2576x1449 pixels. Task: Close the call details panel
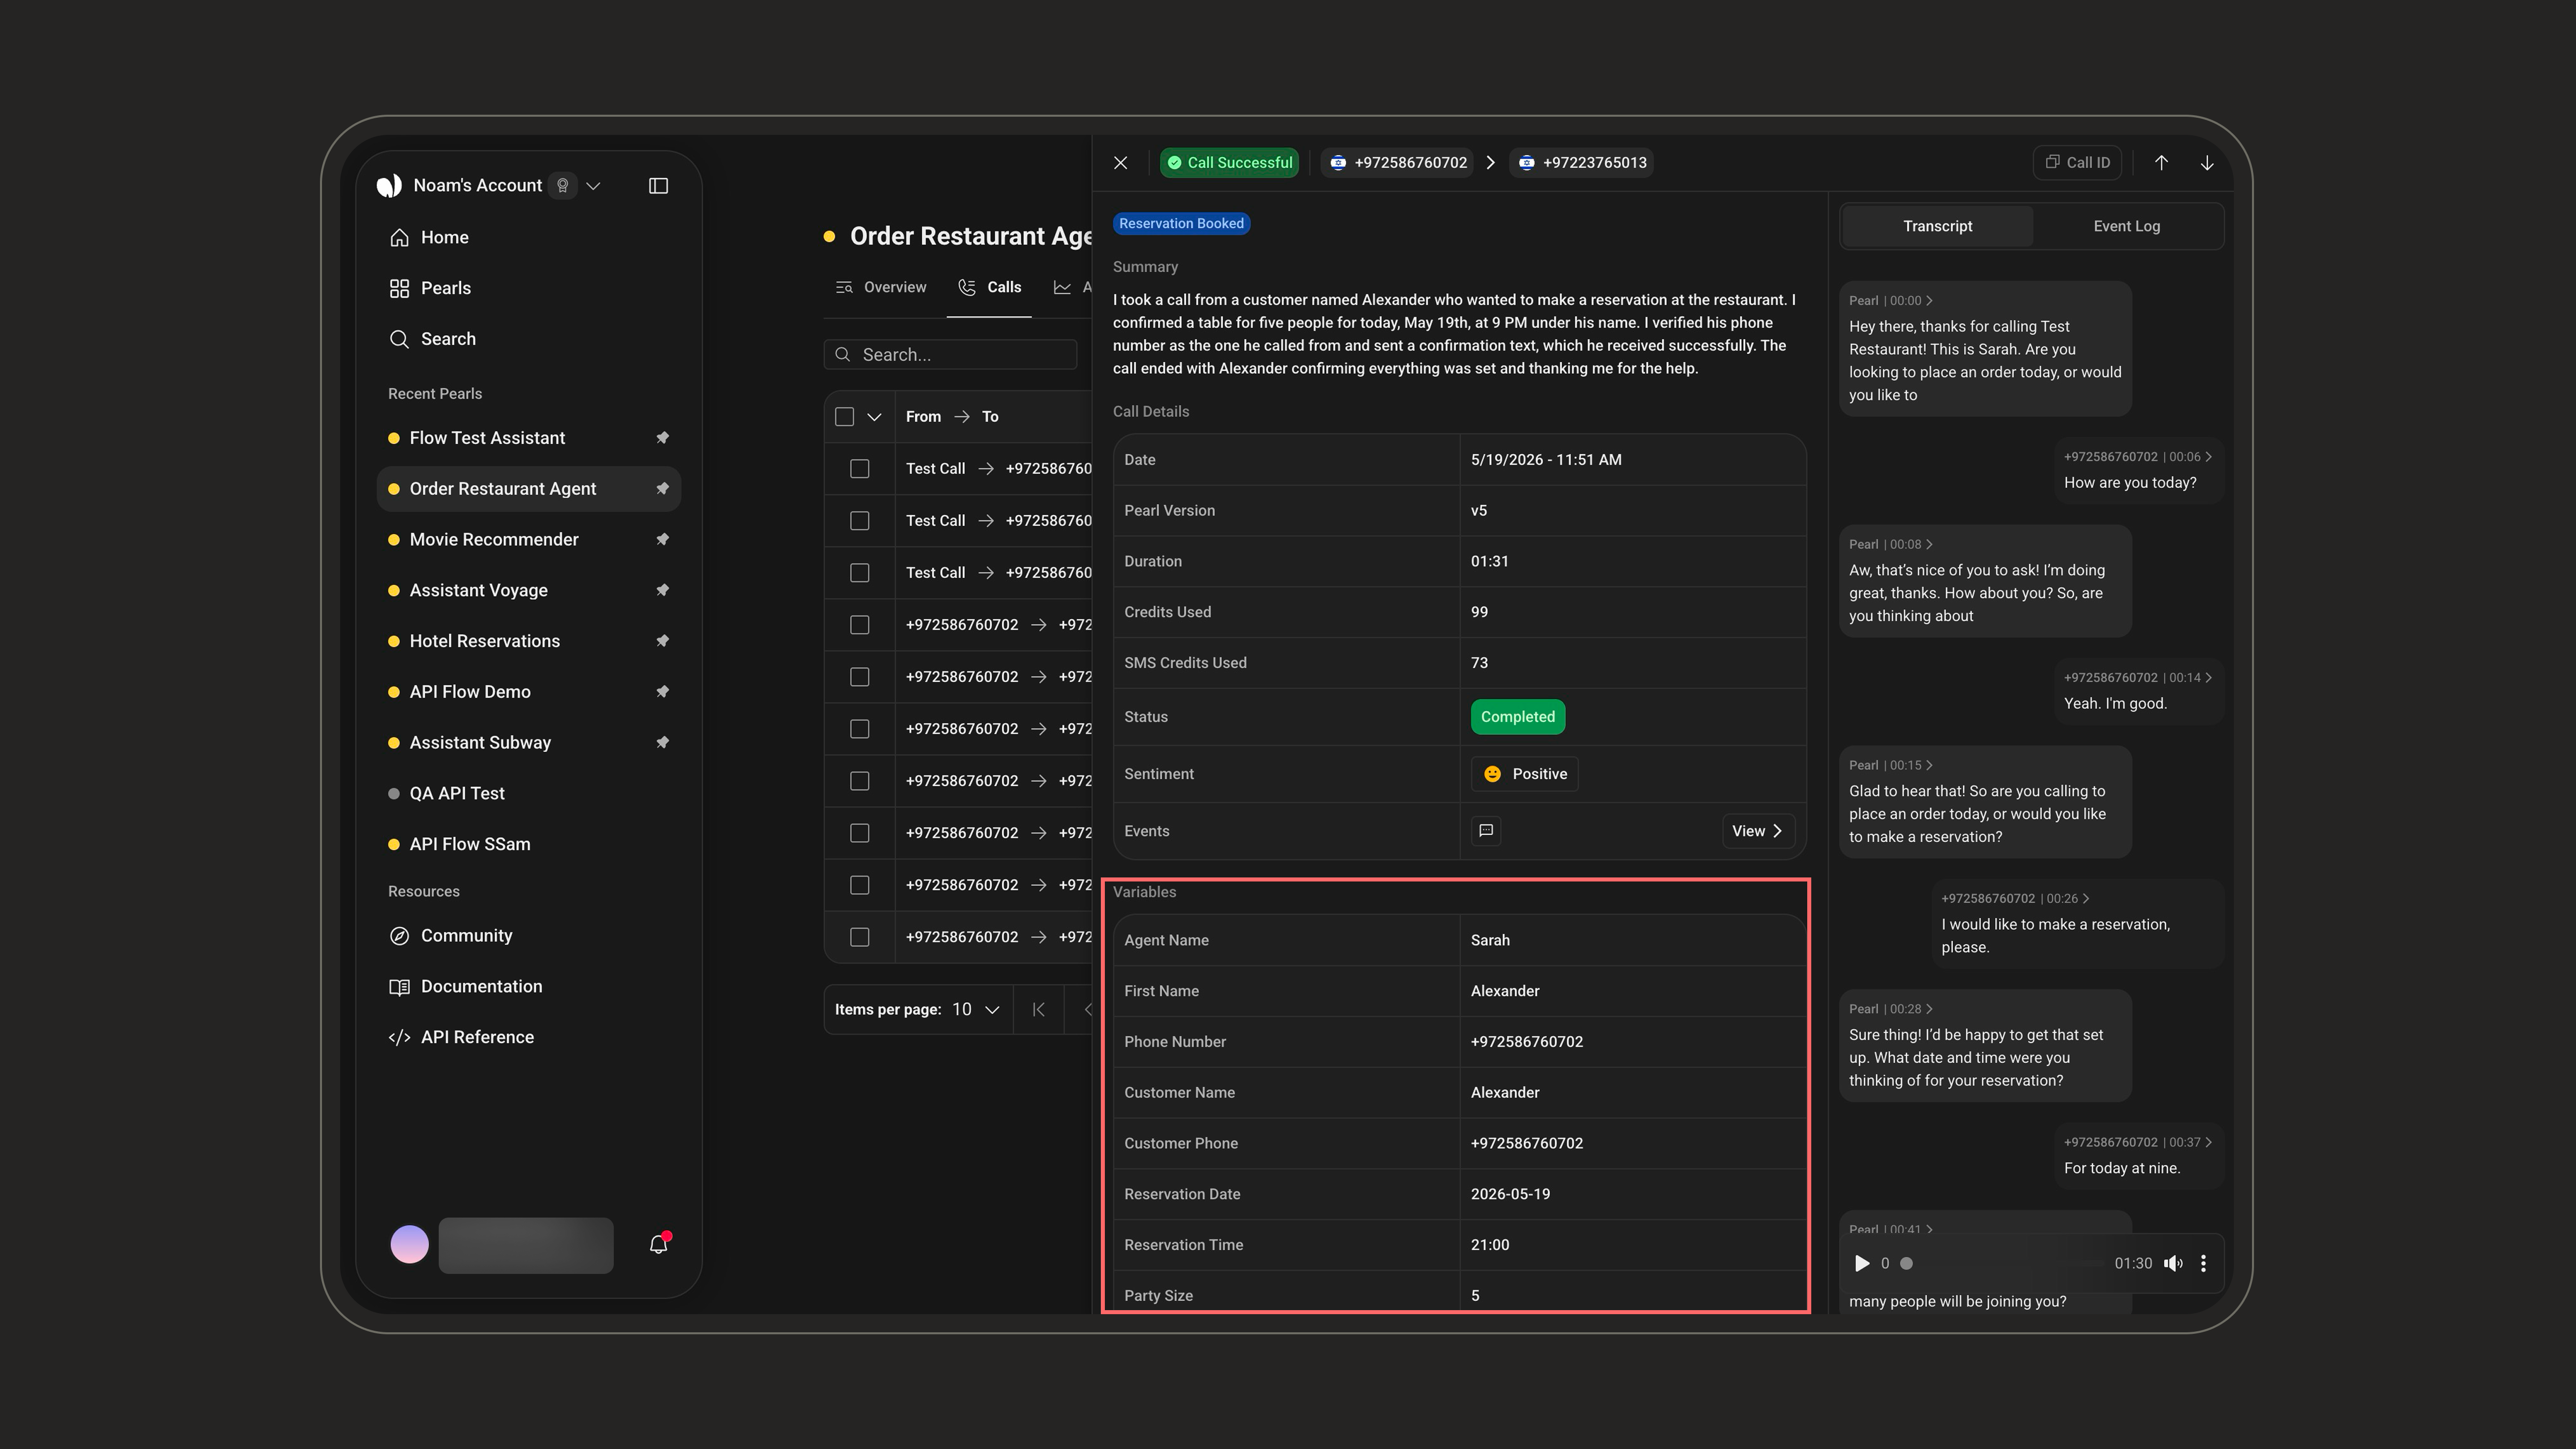pyautogui.click(x=1120, y=163)
